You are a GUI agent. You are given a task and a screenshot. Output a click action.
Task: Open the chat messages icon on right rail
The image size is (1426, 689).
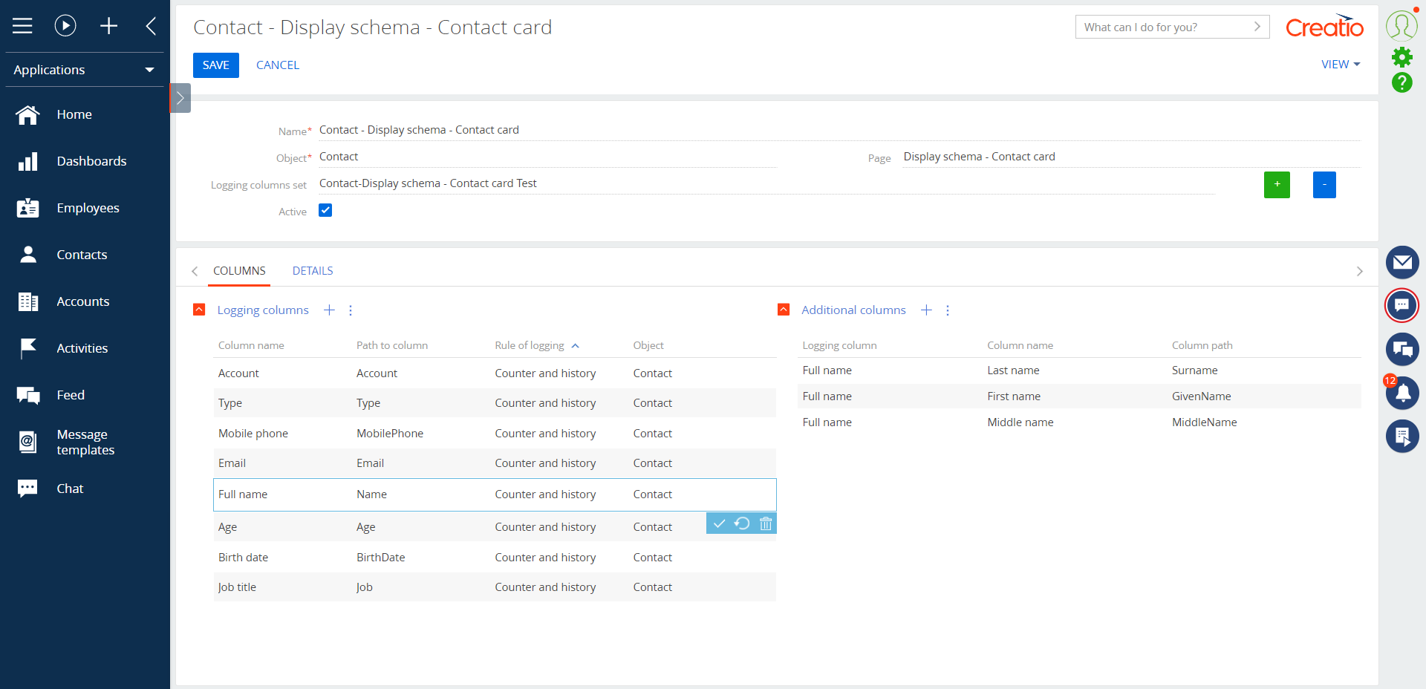[1403, 305]
